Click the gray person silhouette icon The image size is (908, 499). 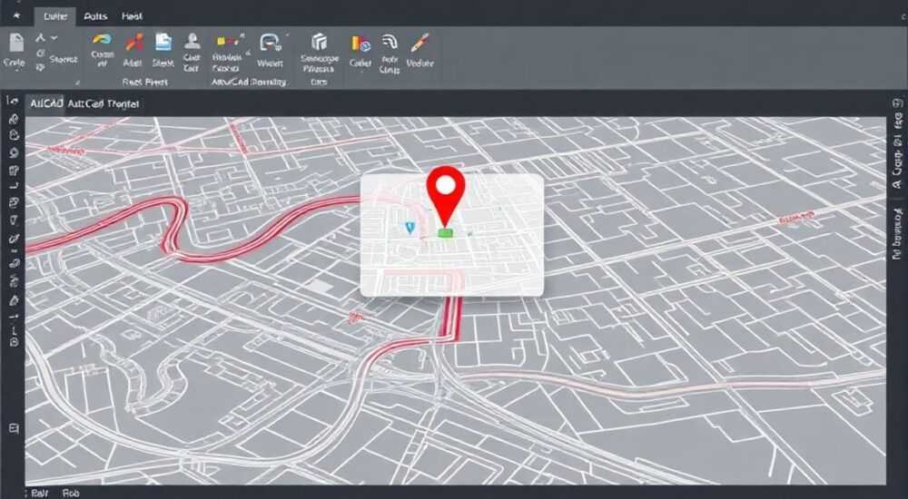point(192,41)
